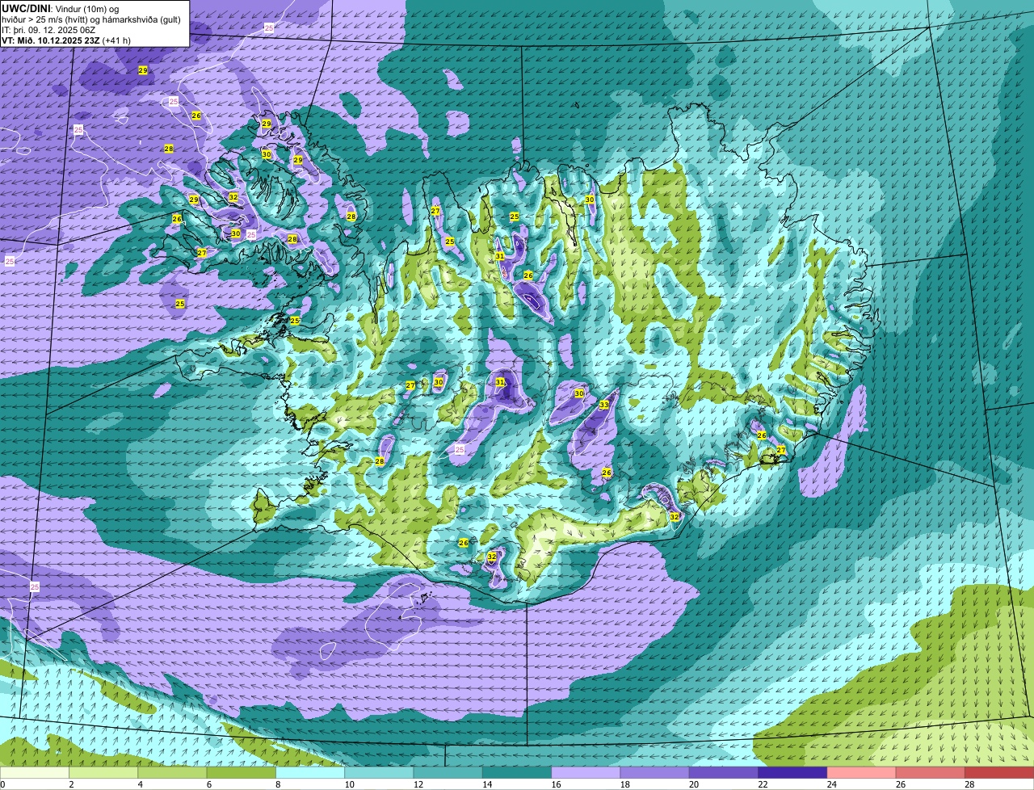
Task: Click the legend scale tick label "22"
Action: click(x=762, y=784)
